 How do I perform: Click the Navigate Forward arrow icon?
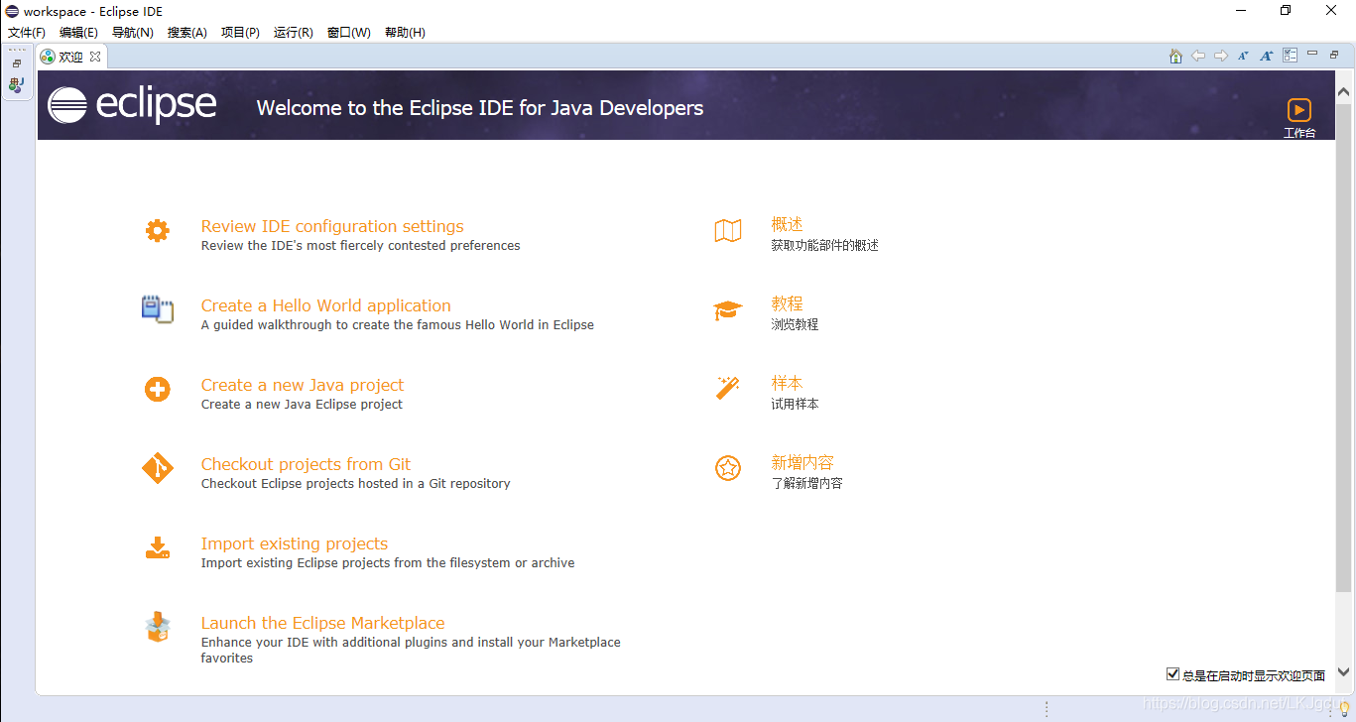pos(1221,57)
